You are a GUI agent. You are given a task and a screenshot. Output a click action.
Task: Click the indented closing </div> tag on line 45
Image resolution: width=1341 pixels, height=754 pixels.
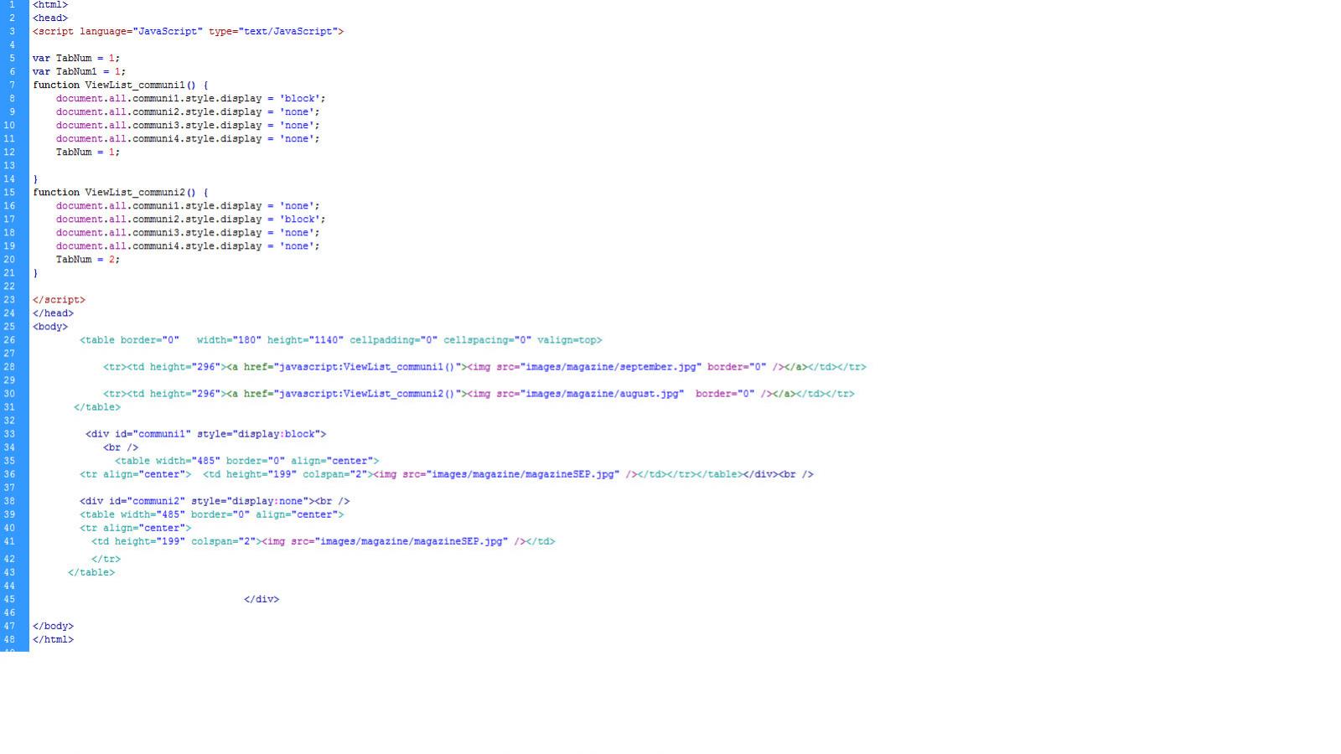[x=261, y=599]
